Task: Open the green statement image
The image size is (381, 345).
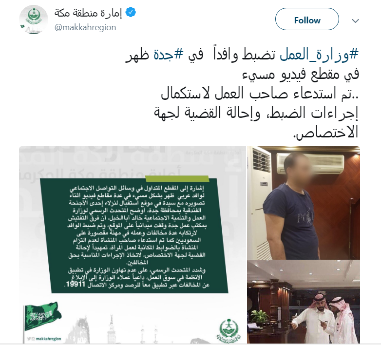Action: pos(133,245)
